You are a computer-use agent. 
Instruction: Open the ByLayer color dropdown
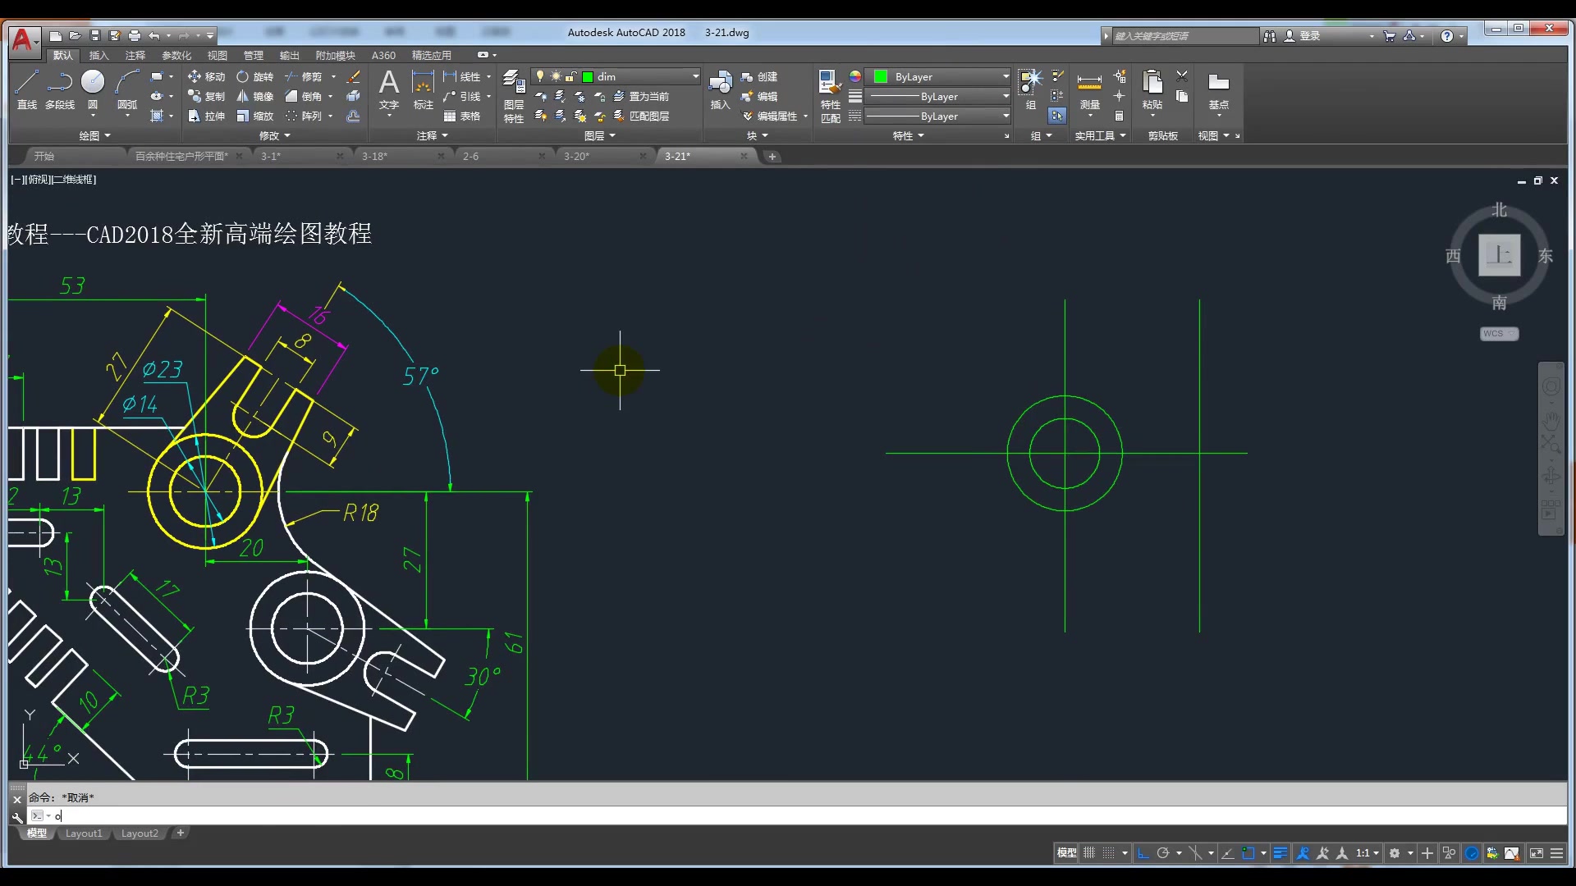(x=1006, y=76)
